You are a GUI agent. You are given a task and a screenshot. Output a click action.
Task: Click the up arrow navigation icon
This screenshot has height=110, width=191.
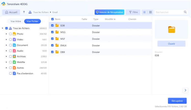pos(24,12)
